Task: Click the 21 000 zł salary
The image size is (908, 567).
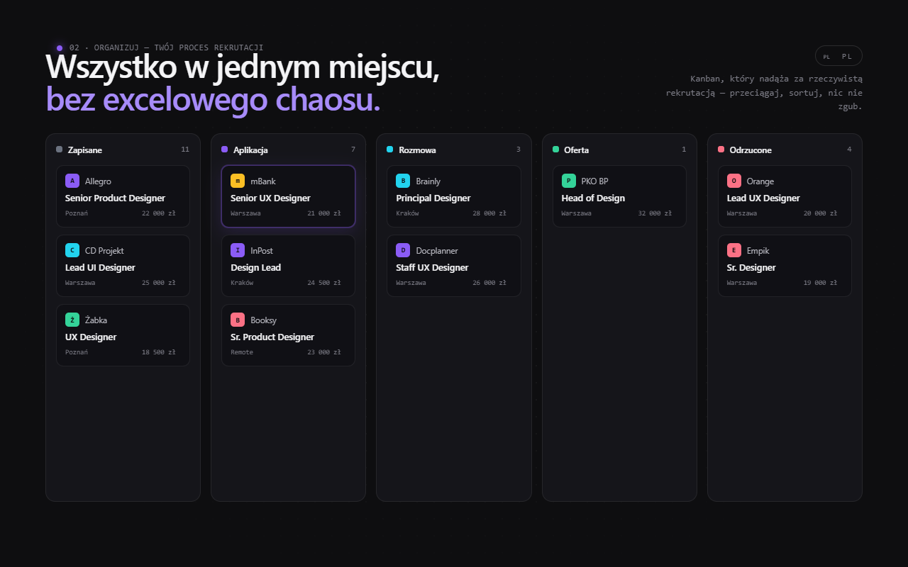Action: point(324,213)
